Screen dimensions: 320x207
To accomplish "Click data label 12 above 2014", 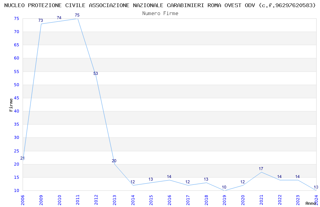I will (133, 182).
